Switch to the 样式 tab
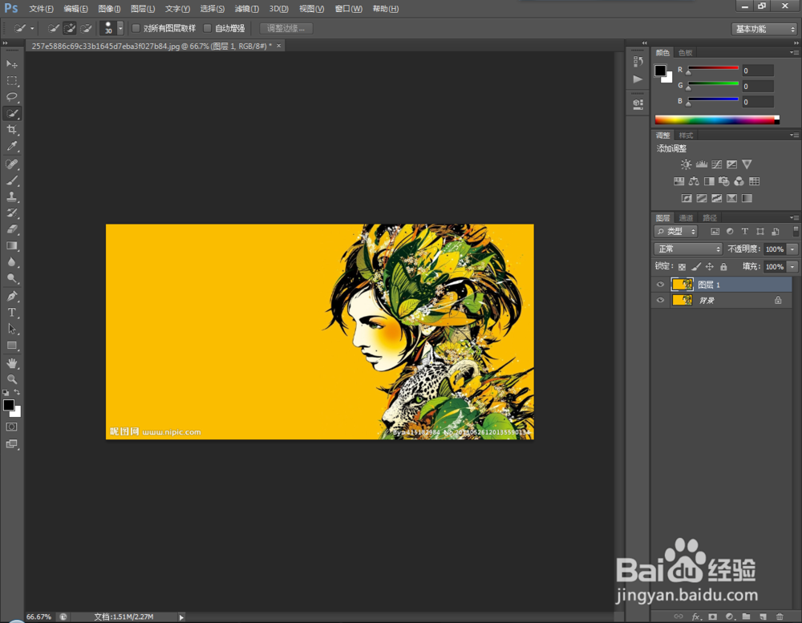 coord(686,136)
